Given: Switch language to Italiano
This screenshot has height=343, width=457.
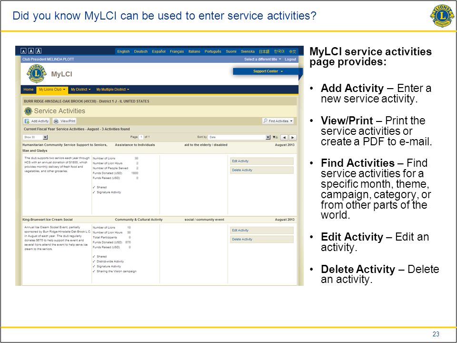Looking at the screenshot, I should point(194,51).
